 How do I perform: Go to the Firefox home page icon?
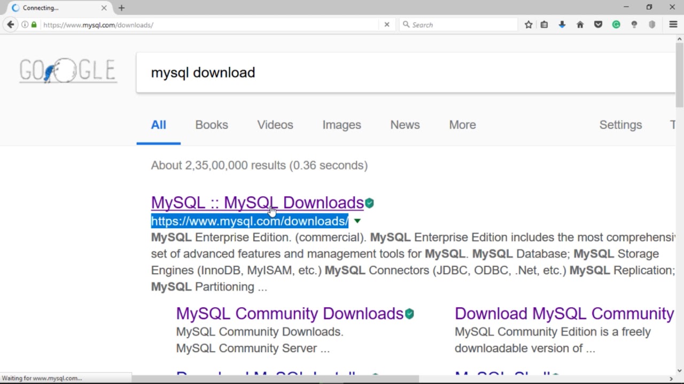(580, 25)
